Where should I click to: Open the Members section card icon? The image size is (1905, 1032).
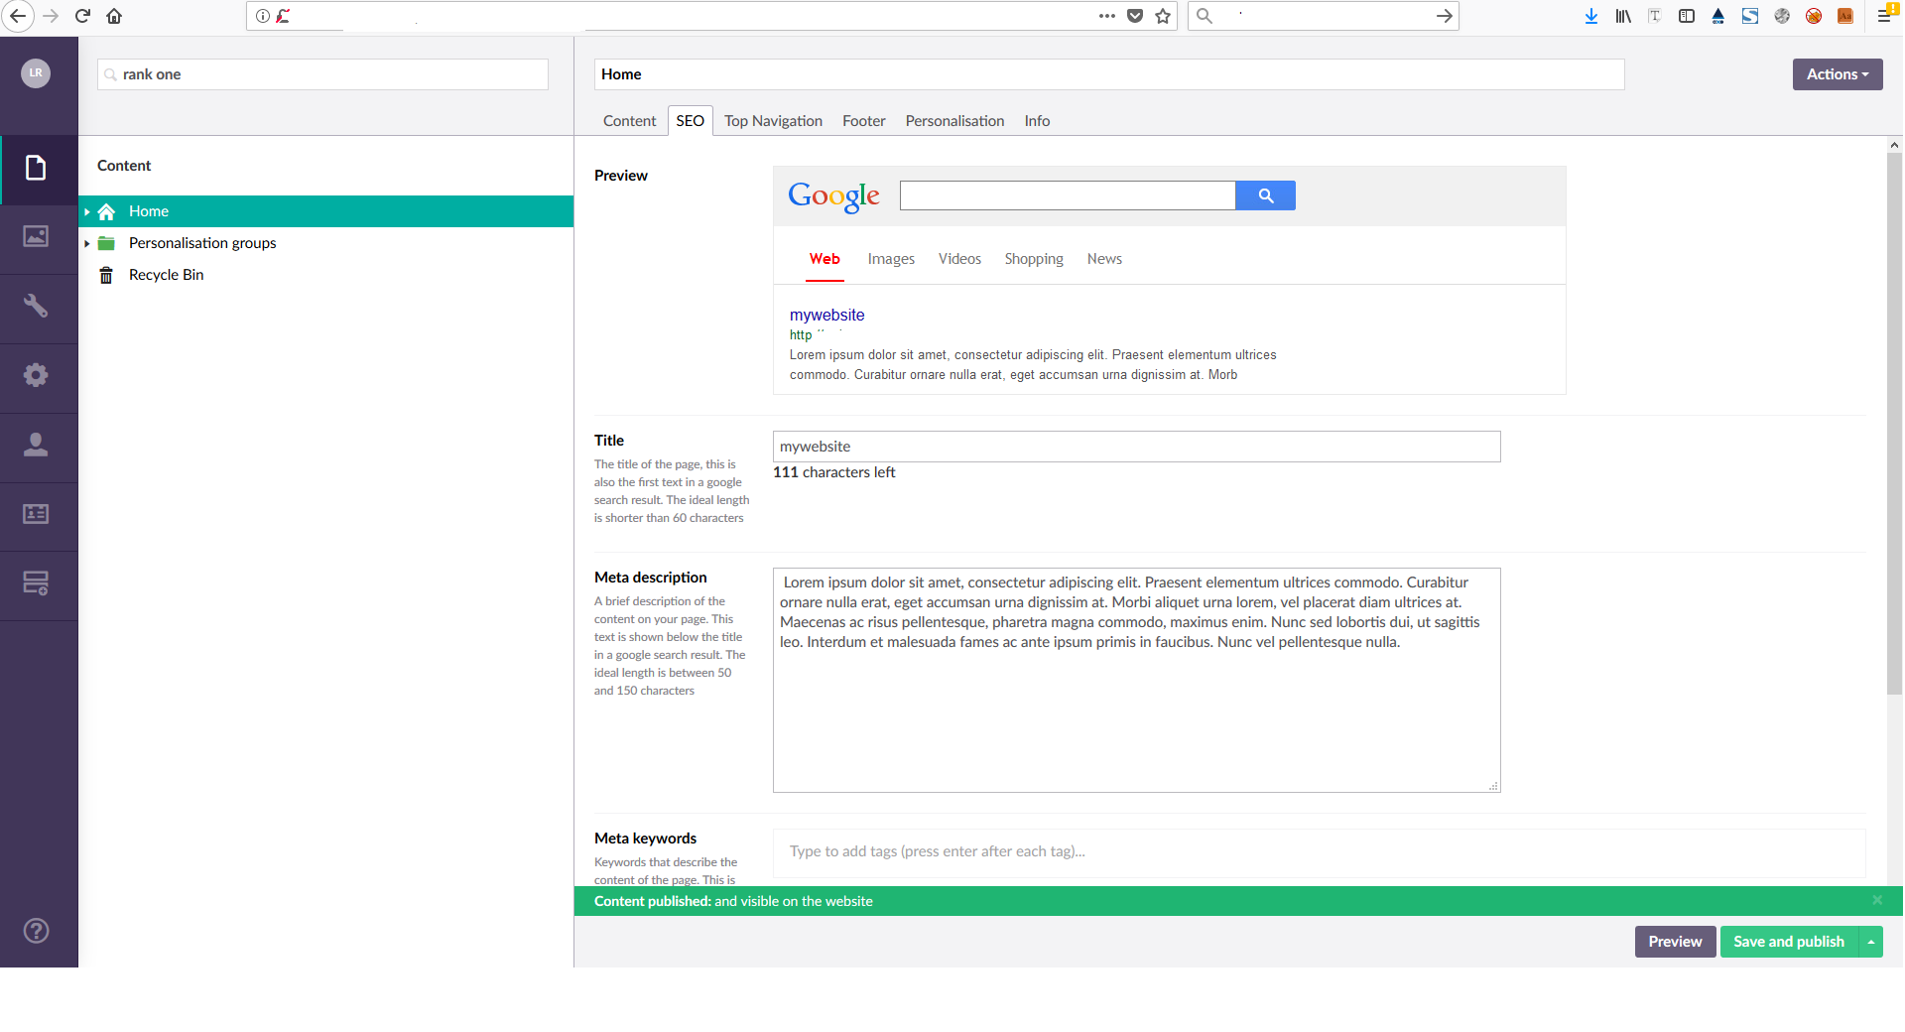36,514
